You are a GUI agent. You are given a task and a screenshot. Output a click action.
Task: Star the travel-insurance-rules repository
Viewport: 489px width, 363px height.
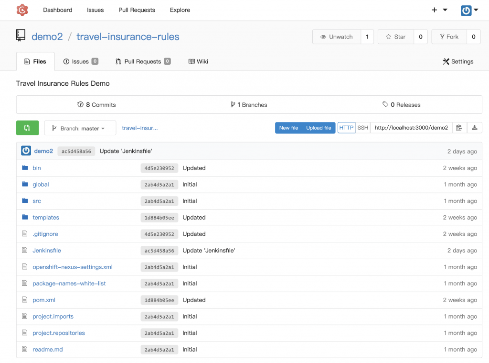[395, 37]
